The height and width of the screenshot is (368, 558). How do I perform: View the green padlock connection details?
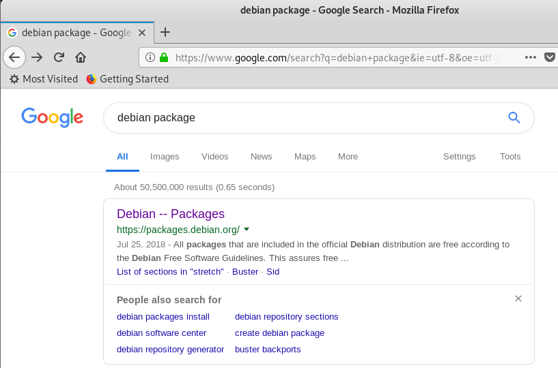pos(164,57)
